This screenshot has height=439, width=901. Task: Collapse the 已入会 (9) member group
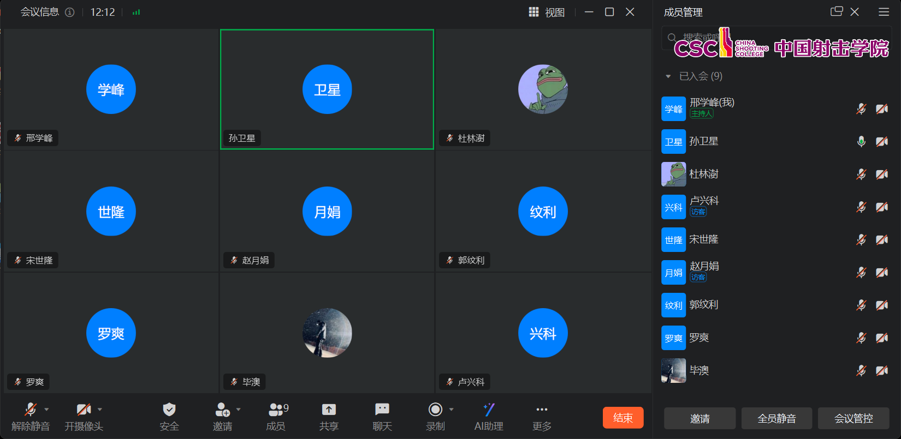click(x=668, y=76)
